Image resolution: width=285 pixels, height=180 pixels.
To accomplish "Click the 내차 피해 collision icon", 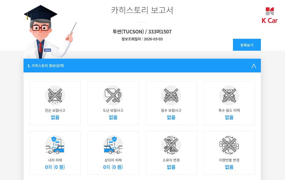I will coord(55,145).
